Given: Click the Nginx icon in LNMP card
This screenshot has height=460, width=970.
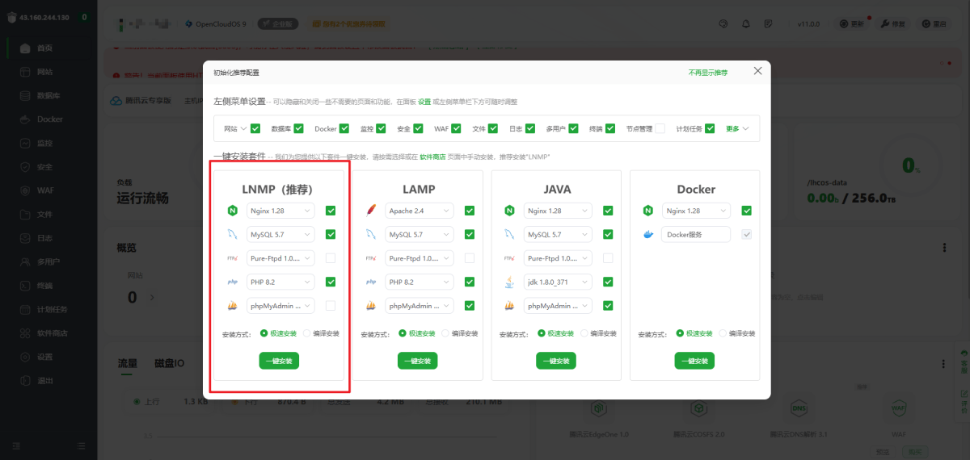Looking at the screenshot, I should click(233, 211).
